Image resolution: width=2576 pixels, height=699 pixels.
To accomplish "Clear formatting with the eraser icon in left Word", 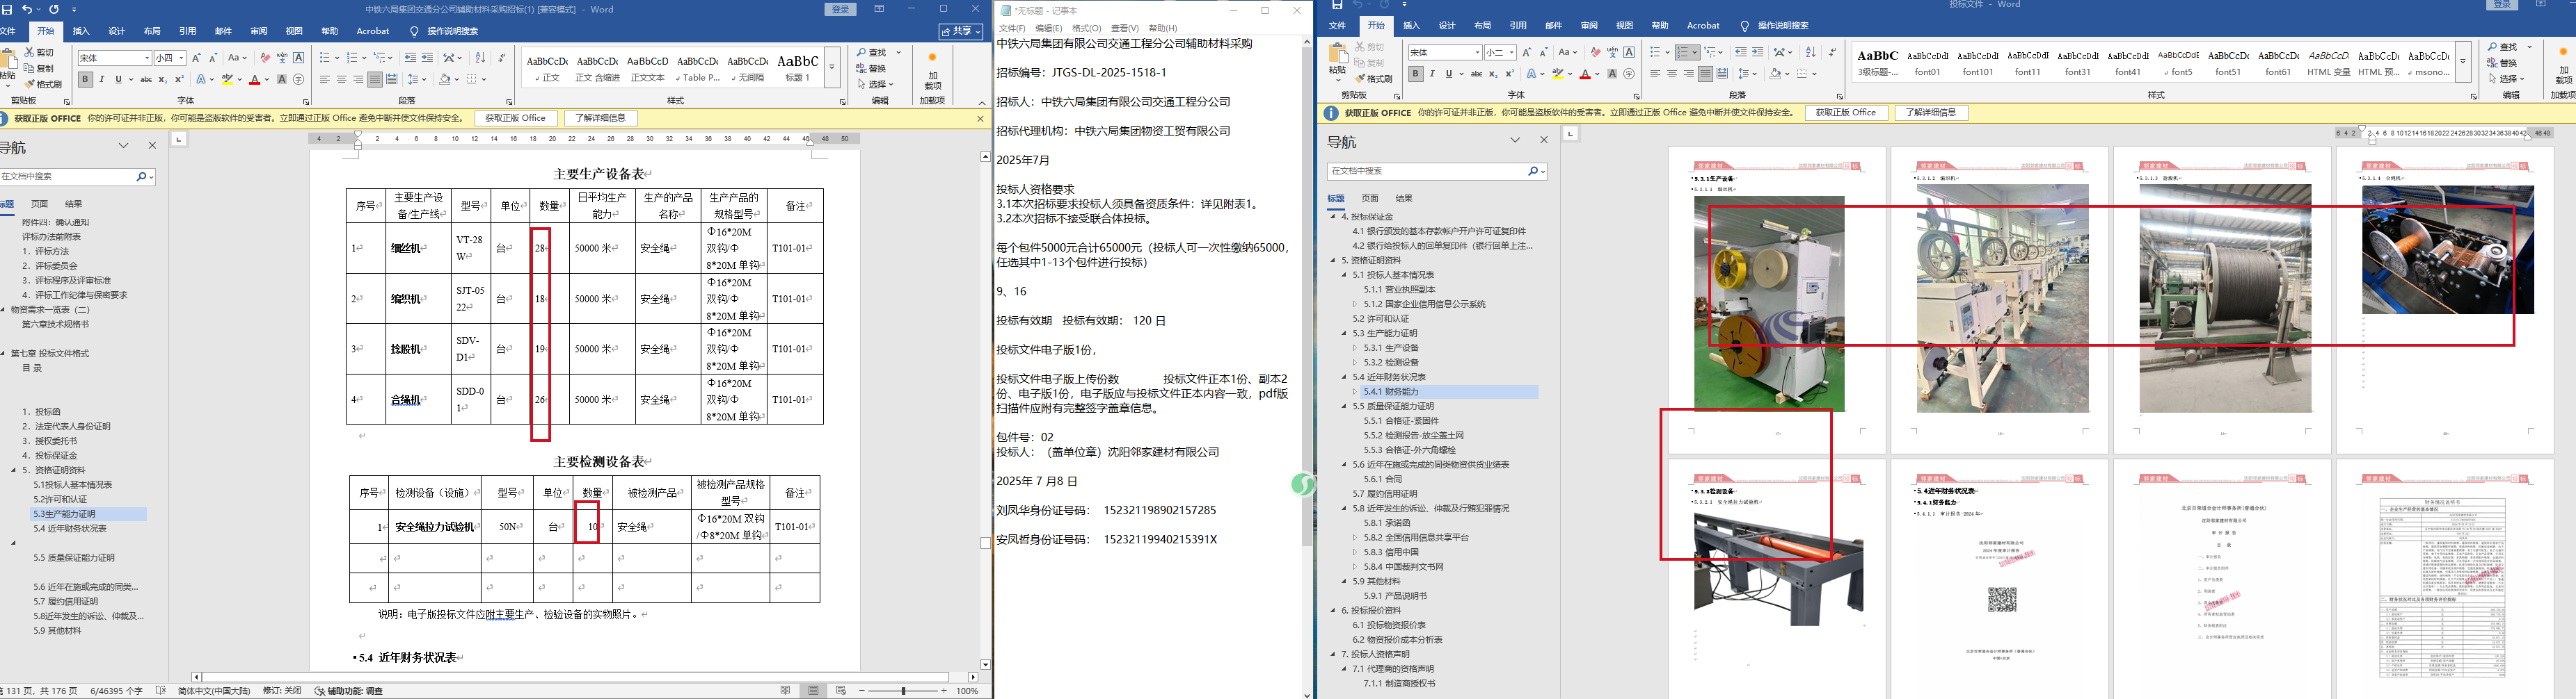I will [x=265, y=58].
